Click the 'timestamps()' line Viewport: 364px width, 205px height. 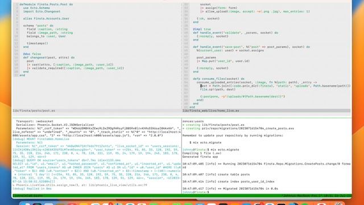[x=37, y=43]
